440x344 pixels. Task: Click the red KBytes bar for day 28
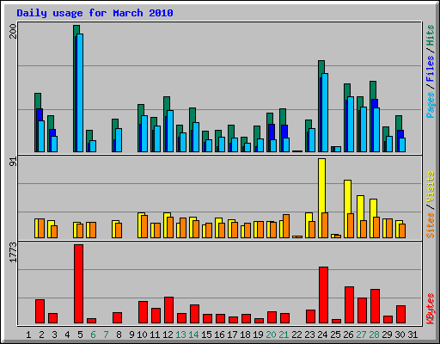click(x=376, y=306)
